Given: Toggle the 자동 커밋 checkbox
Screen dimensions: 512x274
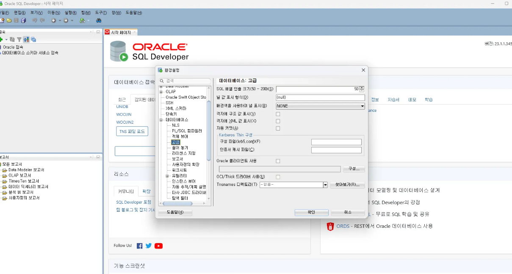Looking at the screenshot, I should (278, 128).
